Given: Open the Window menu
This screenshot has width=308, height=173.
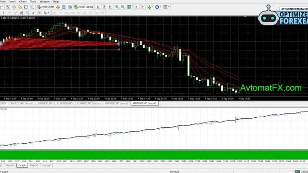Looking at the screenshot, I should click(45, 1).
